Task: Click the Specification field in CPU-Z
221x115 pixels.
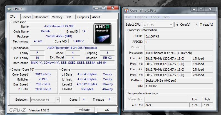Action: (72, 48)
